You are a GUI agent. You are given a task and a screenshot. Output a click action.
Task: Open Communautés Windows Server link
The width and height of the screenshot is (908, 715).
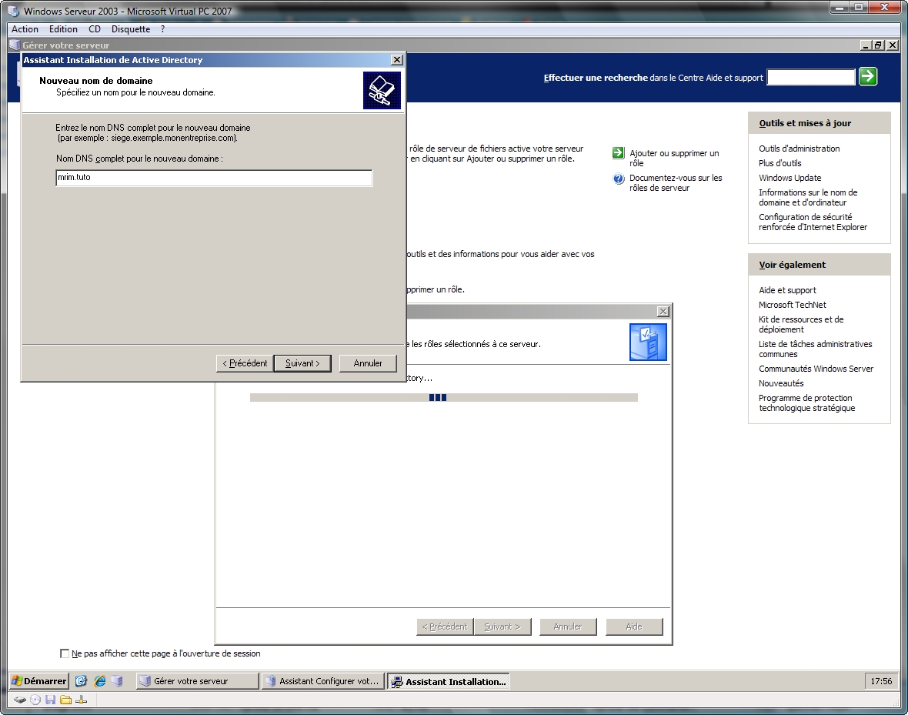click(816, 369)
